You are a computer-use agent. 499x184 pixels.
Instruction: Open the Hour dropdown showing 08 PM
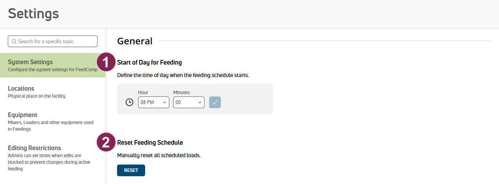tap(154, 102)
